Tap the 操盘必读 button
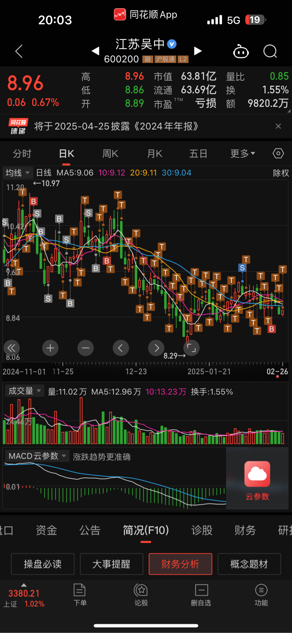 point(43,564)
